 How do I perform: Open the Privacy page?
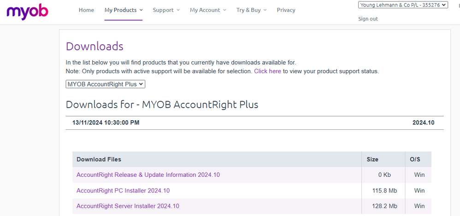tap(286, 10)
